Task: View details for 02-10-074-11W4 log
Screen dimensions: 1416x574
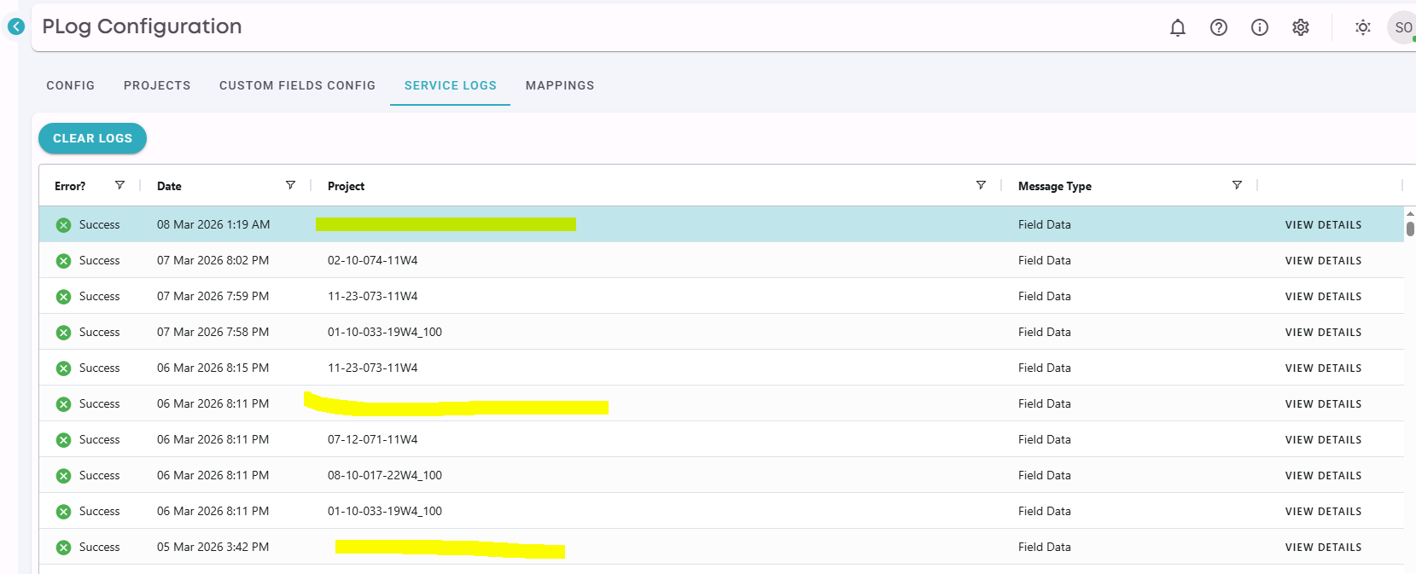Action: 1323,261
